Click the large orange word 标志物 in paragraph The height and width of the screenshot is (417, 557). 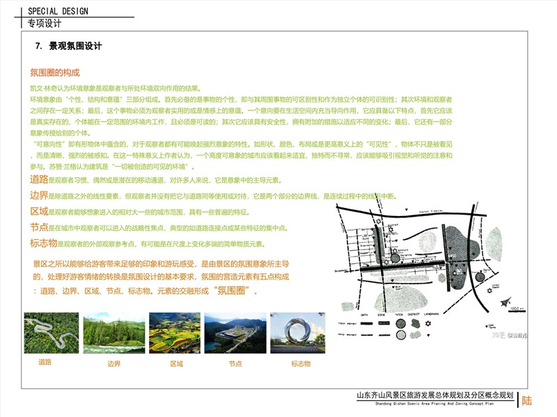(x=43, y=243)
